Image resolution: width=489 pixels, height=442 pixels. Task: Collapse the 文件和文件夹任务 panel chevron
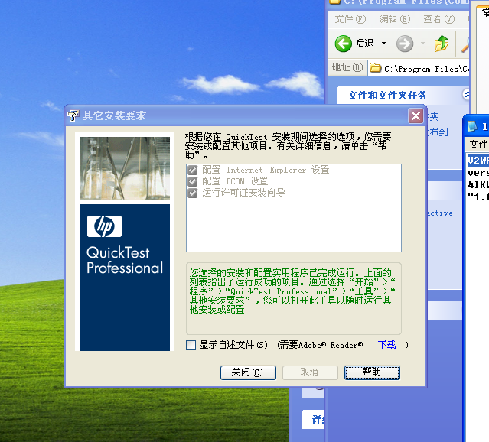466,94
